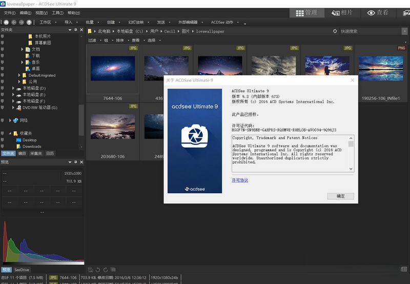
Task: Toggle Easy-Select marker for Default.migrated folder
Action: pos(3,75)
